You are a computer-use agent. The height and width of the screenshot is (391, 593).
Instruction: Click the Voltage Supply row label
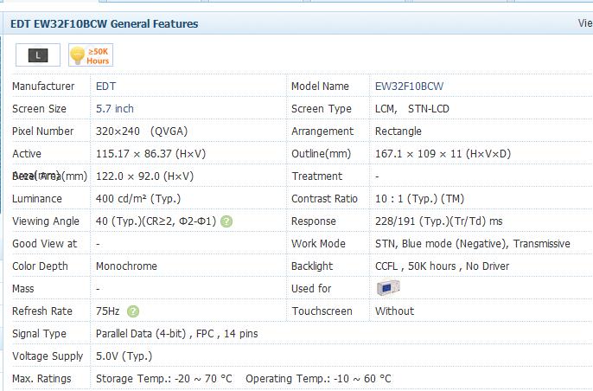point(48,356)
